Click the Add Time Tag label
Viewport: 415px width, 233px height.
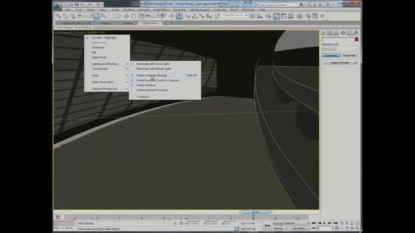(248, 228)
